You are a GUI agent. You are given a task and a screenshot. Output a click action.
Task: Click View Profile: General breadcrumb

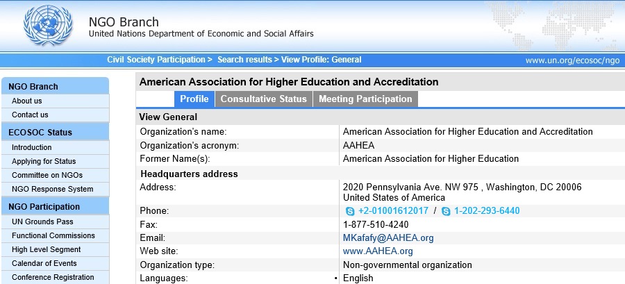[322, 60]
